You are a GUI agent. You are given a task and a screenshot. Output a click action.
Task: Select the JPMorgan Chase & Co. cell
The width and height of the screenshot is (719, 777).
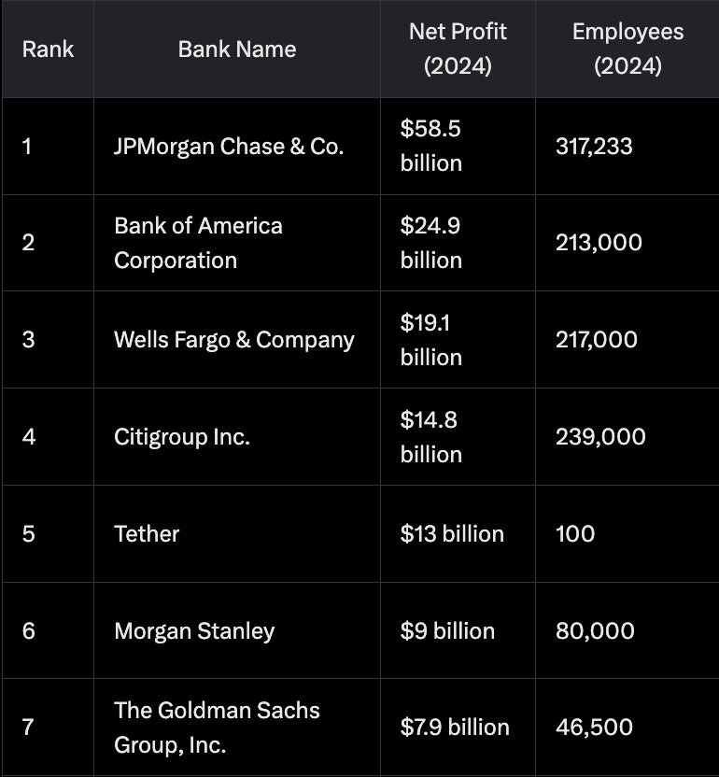[x=229, y=146]
